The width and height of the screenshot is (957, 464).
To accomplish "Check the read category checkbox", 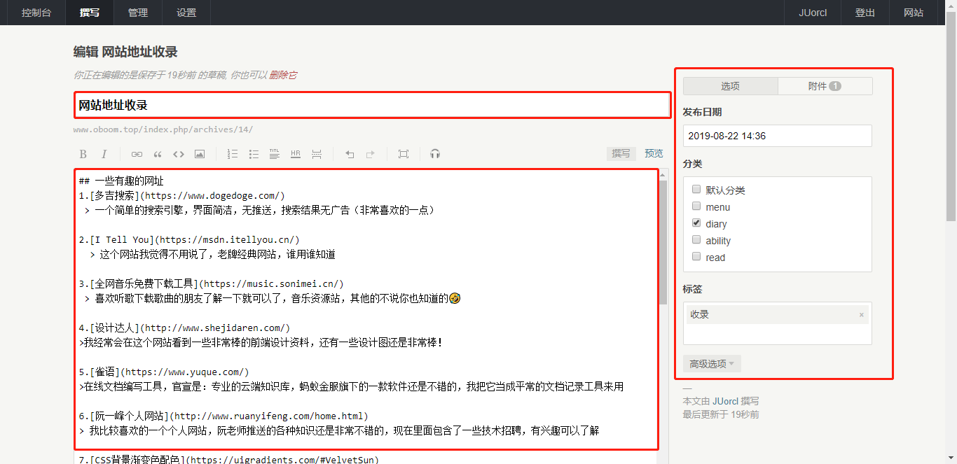I will click(696, 257).
